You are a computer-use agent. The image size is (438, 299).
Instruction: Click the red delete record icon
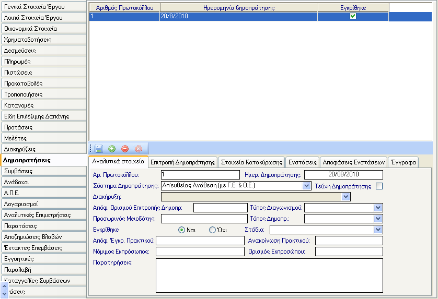[125, 149]
